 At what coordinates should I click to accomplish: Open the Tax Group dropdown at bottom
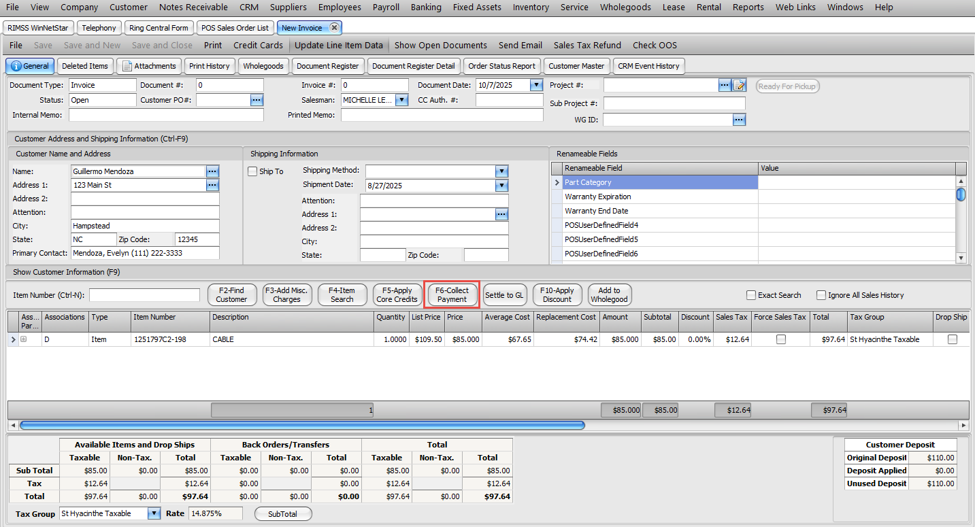154,514
